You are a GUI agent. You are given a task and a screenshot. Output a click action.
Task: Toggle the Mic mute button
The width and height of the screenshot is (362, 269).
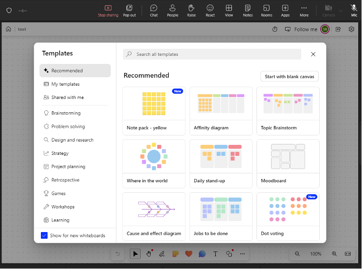(x=354, y=10)
